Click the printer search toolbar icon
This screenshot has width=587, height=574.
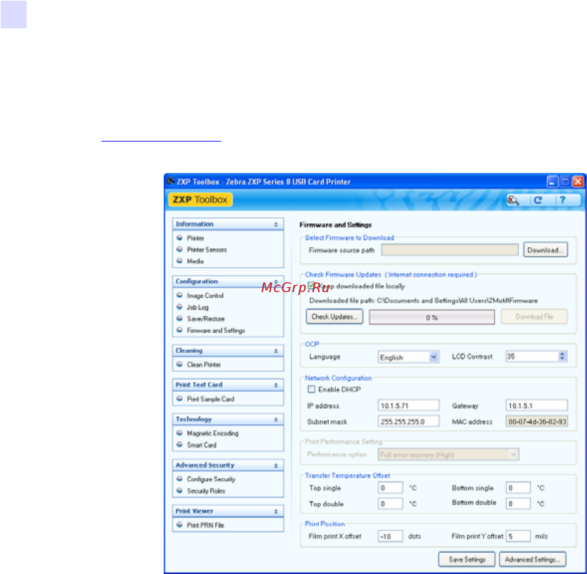point(513,200)
